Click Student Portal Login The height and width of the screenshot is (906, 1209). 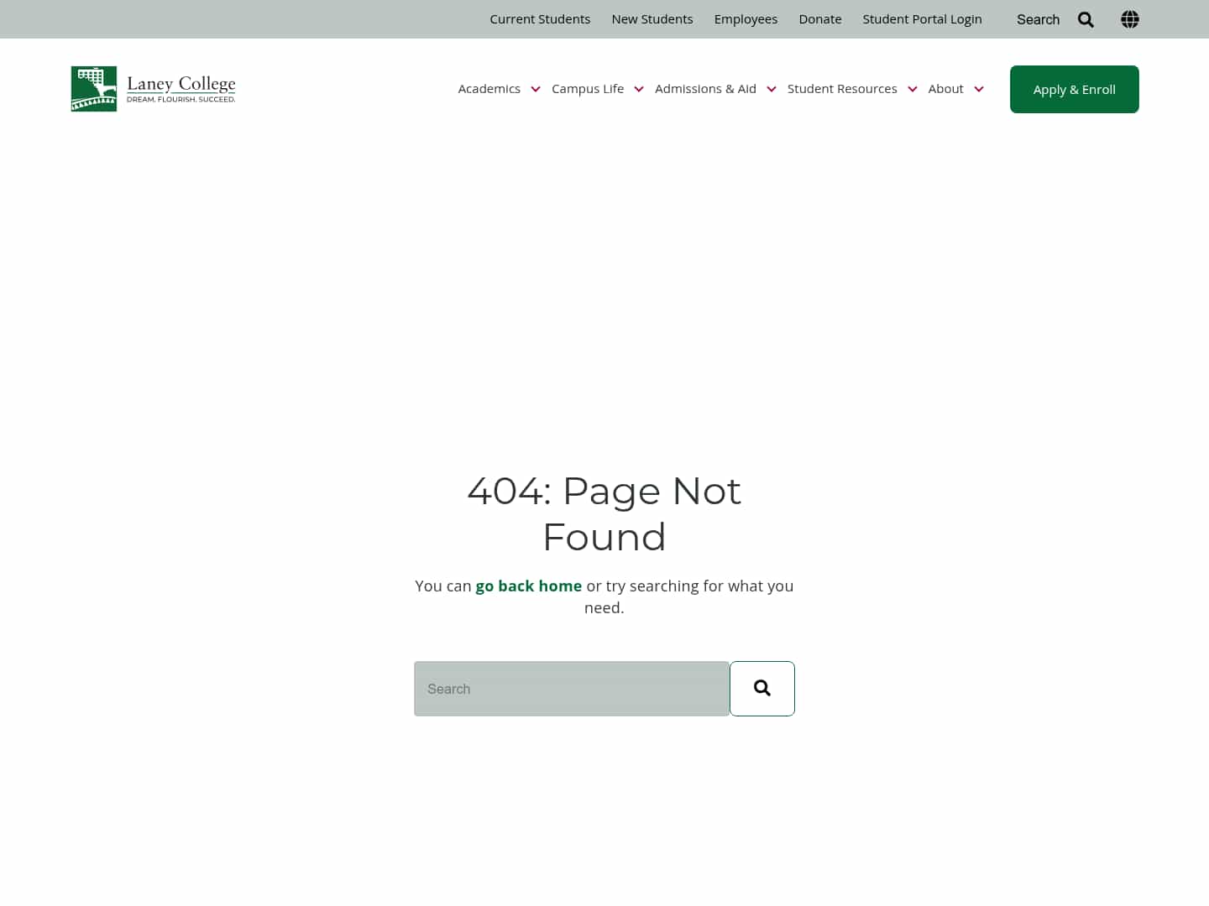(x=922, y=18)
